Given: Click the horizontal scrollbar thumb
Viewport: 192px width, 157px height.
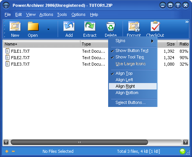Looking at the screenshot, I should [79, 142].
